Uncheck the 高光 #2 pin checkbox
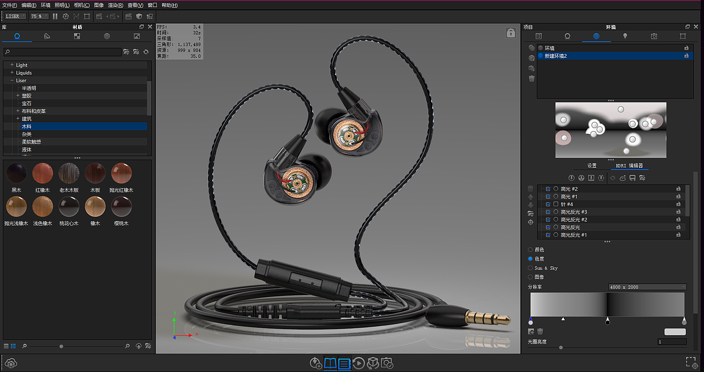Image resolution: width=704 pixels, height=372 pixels. pos(548,189)
